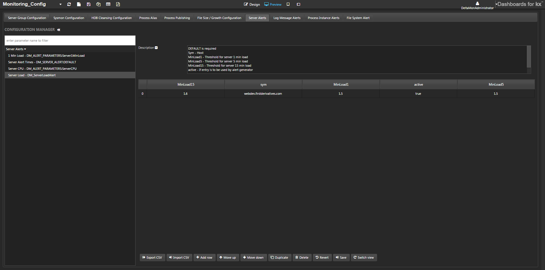
Task: Open Process Instance Alerts tab
Action: pyautogui.click(x=324, y=18)
